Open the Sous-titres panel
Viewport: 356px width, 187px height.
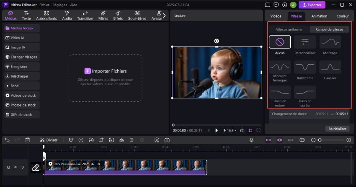pyautogui.click(x=137, y=15)
